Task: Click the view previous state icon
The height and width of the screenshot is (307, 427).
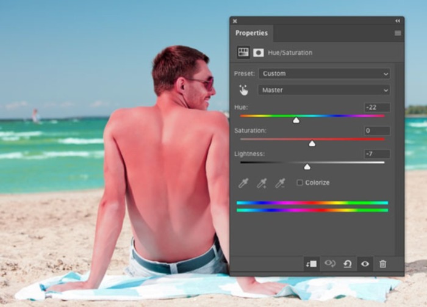Action: 330,264
